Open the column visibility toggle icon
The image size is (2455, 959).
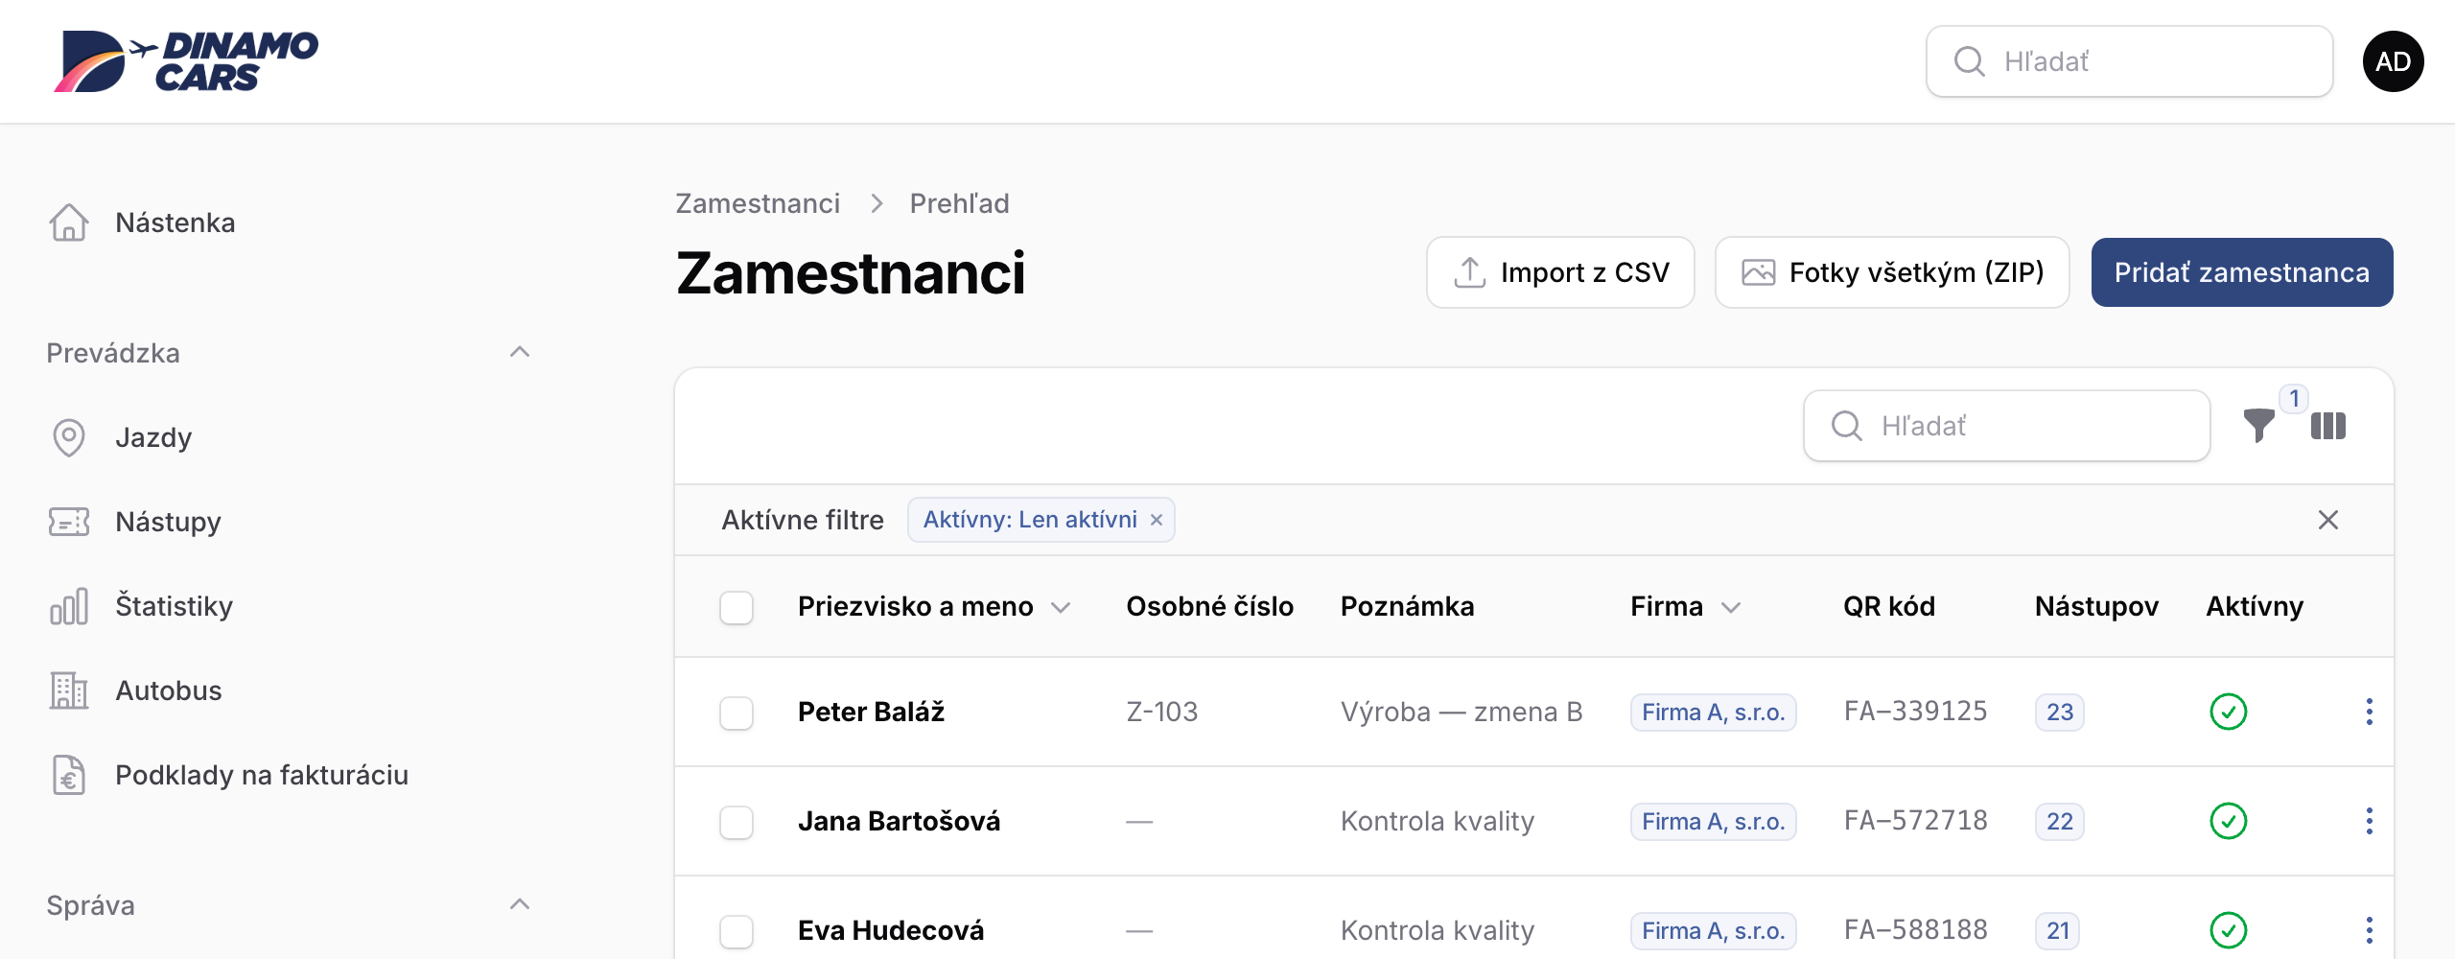(2328, 426)
